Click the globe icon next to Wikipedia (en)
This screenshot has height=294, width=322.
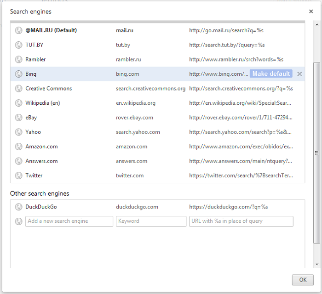[x=18, y=103]
